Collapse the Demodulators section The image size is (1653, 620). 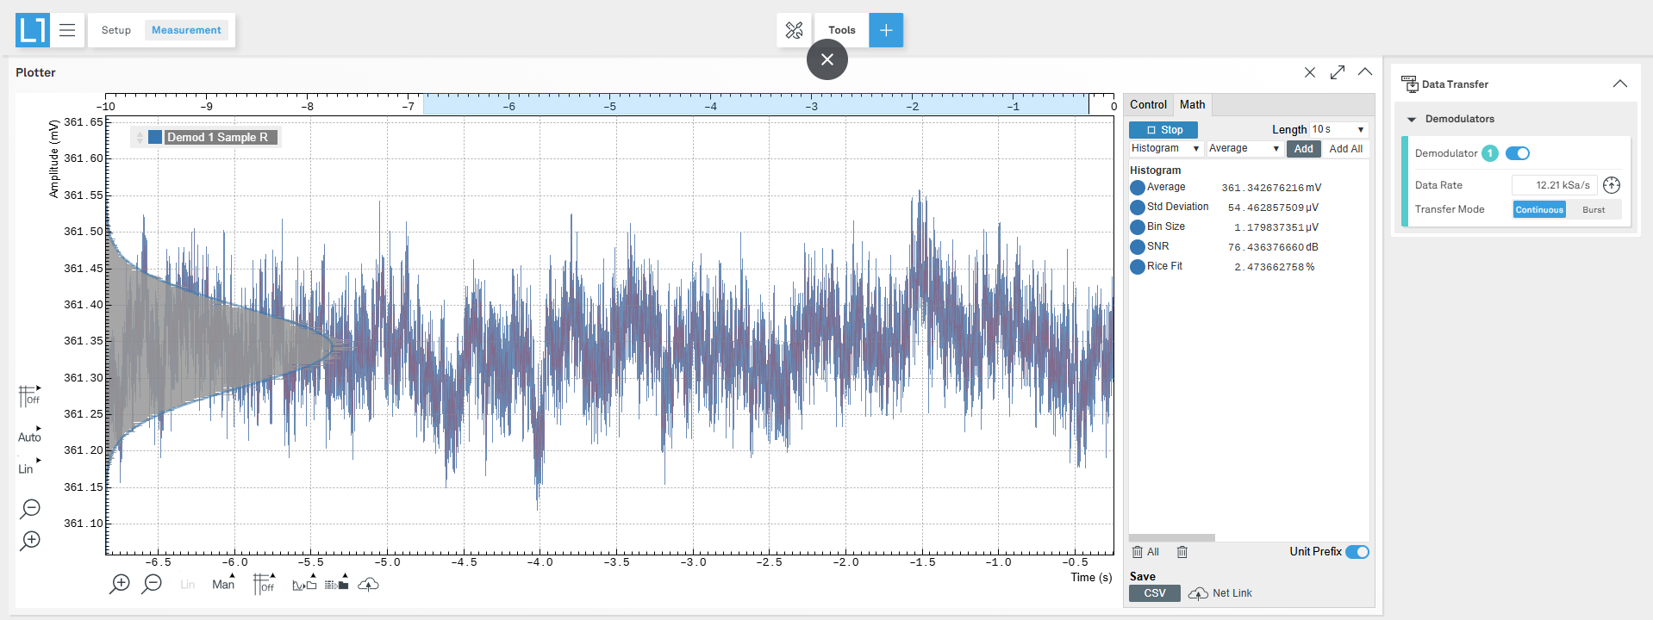click(x=1412, y=119)
